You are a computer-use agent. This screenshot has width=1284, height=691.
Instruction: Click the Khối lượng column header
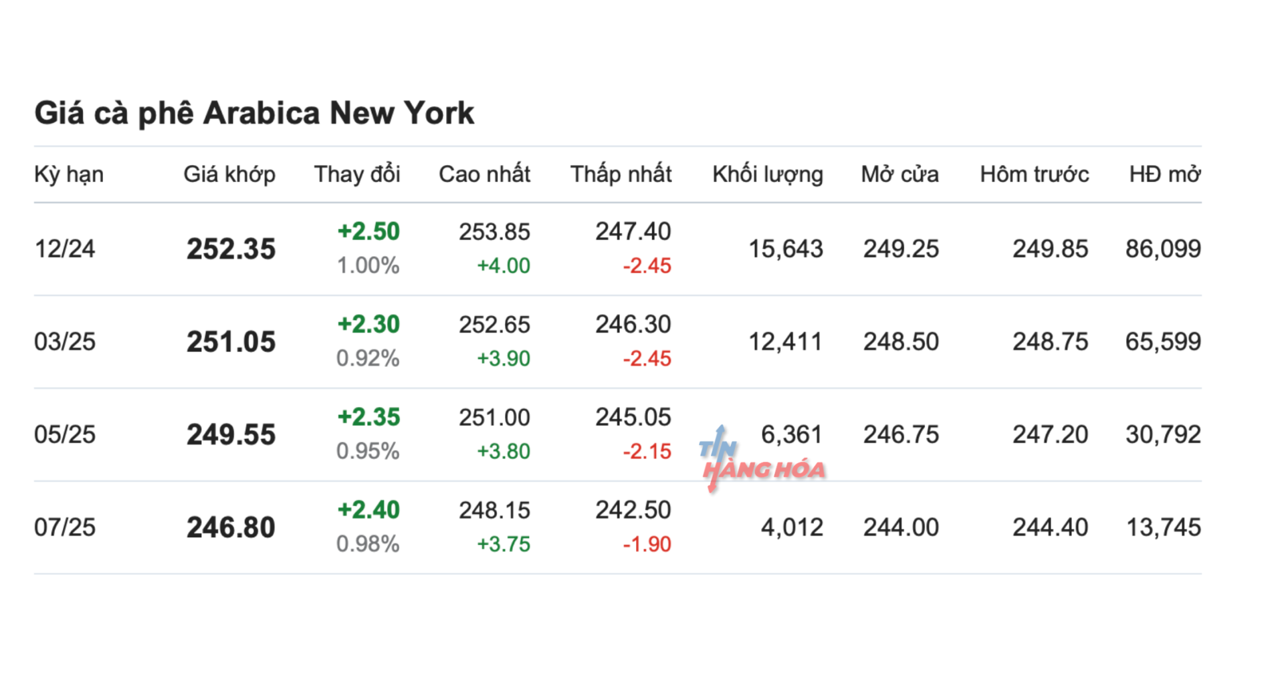click(x=767, y=174)
